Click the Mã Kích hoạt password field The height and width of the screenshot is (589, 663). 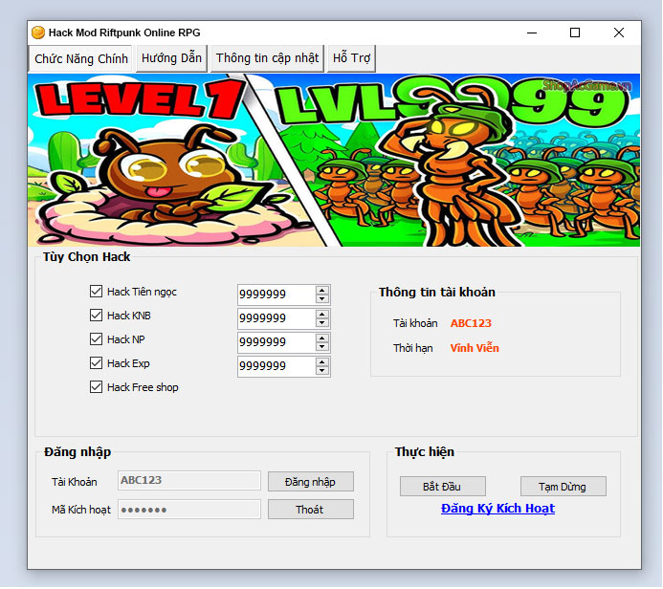coord(189,509)
